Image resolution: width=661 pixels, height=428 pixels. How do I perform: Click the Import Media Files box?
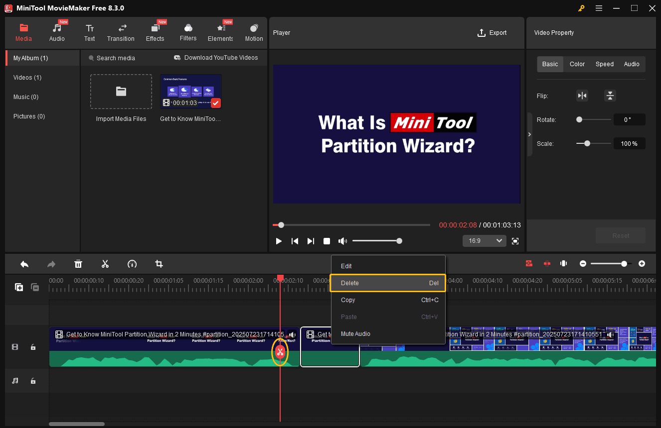(x=121, y=92)
